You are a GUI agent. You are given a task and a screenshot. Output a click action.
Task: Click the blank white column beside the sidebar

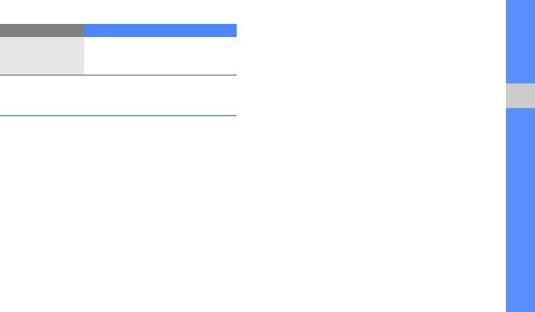(x=370, y=156)
